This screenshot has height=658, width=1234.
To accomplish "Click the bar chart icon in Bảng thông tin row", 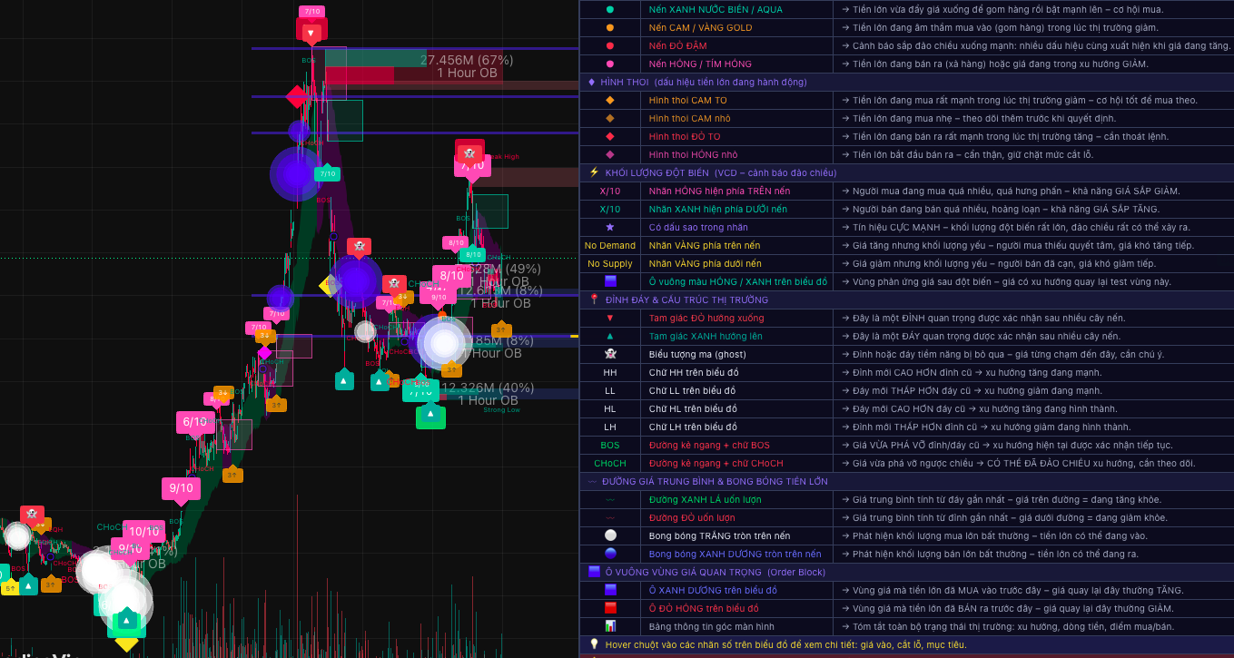I will point(609,626).
